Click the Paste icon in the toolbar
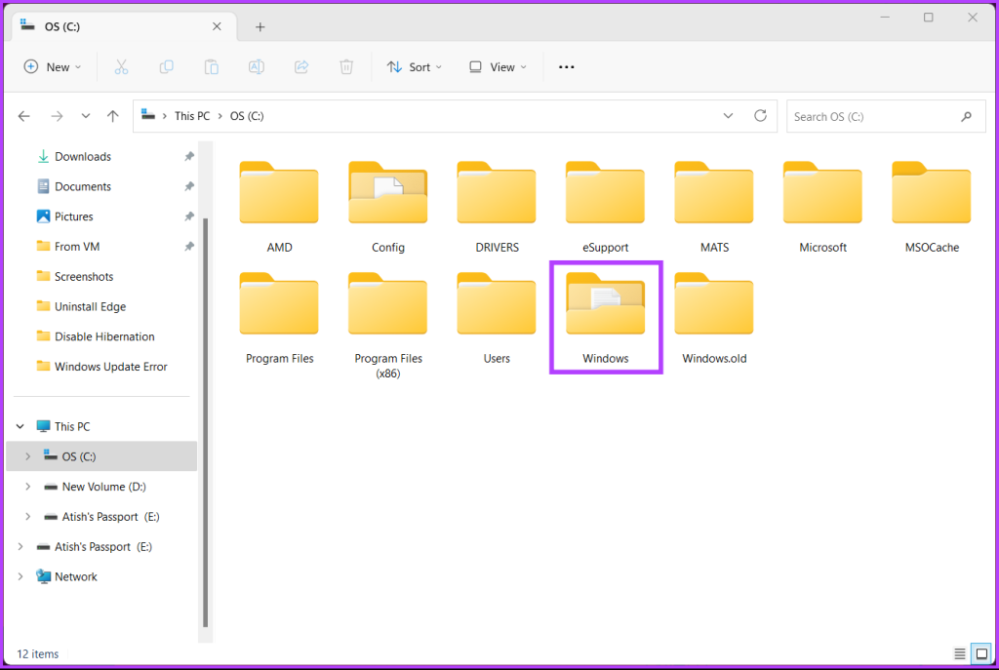 211,66
